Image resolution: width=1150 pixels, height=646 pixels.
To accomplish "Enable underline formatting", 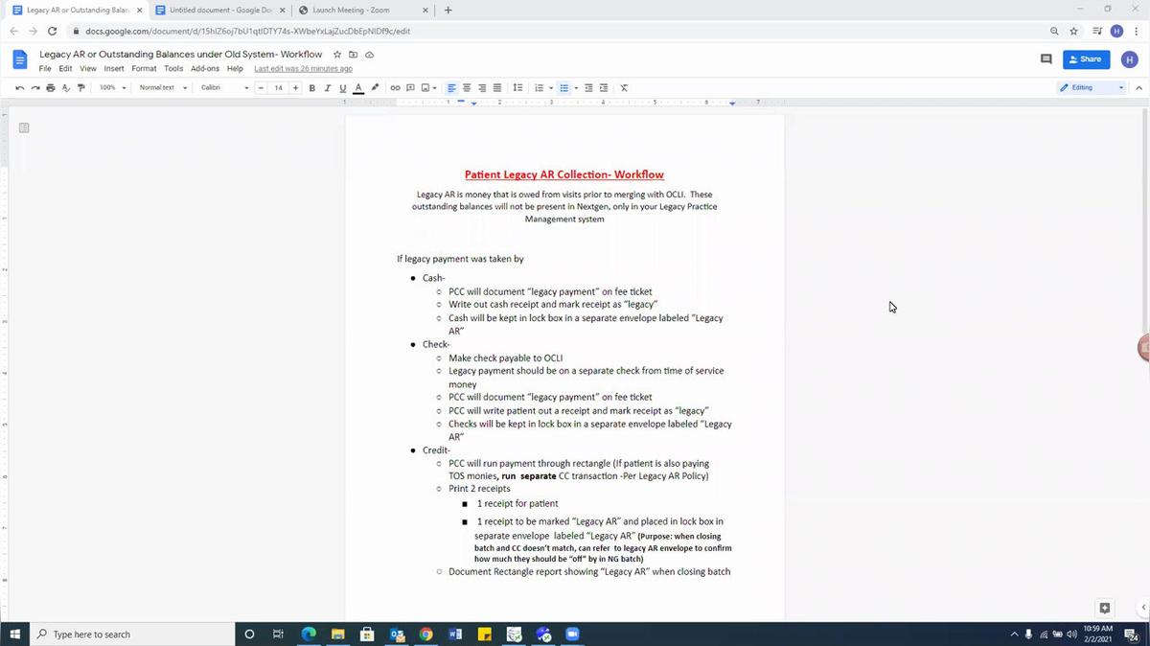I will point(342,87).
